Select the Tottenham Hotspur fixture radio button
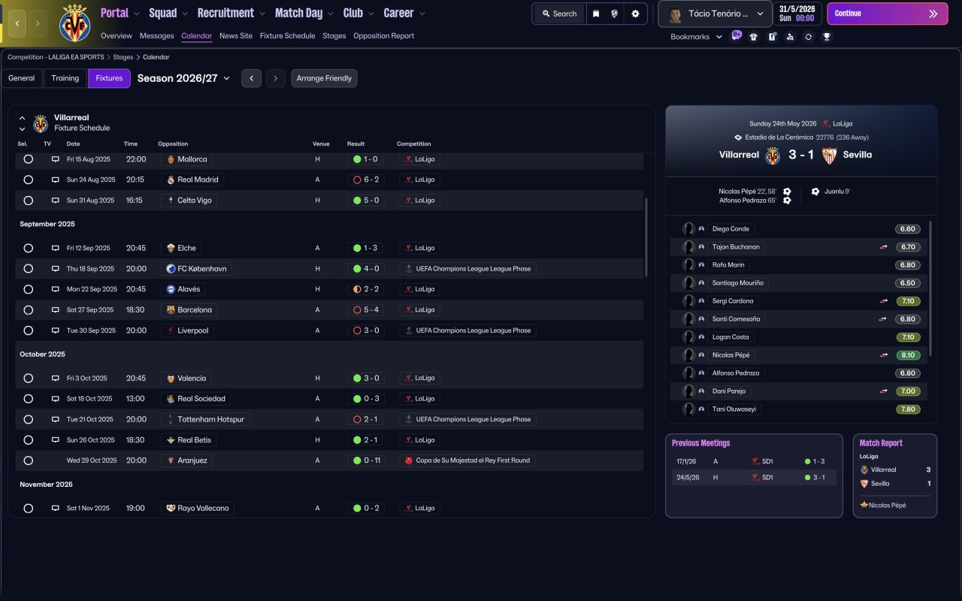Image resolution: width=962 pixels, height=601 pixels. (29, 419)
